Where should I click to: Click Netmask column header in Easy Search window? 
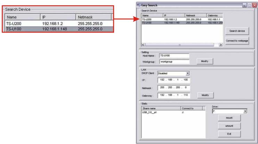196,15
